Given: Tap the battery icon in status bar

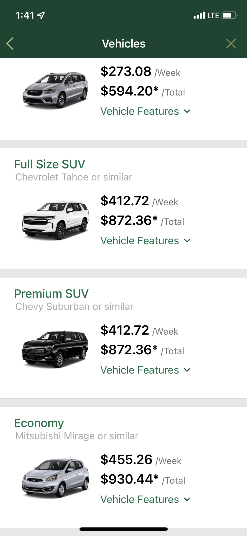Looking at the screenshot, I should (229, 15).
